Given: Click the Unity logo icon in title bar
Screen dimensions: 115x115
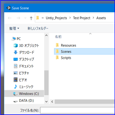Looking at the screenshot, I should (x=9, y=8).
